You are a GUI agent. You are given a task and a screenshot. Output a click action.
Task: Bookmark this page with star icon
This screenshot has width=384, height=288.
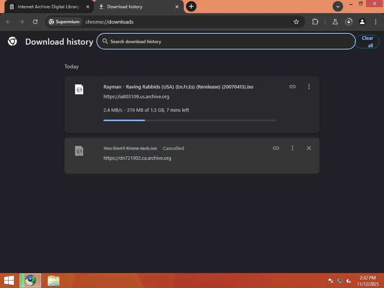point(296,22)
